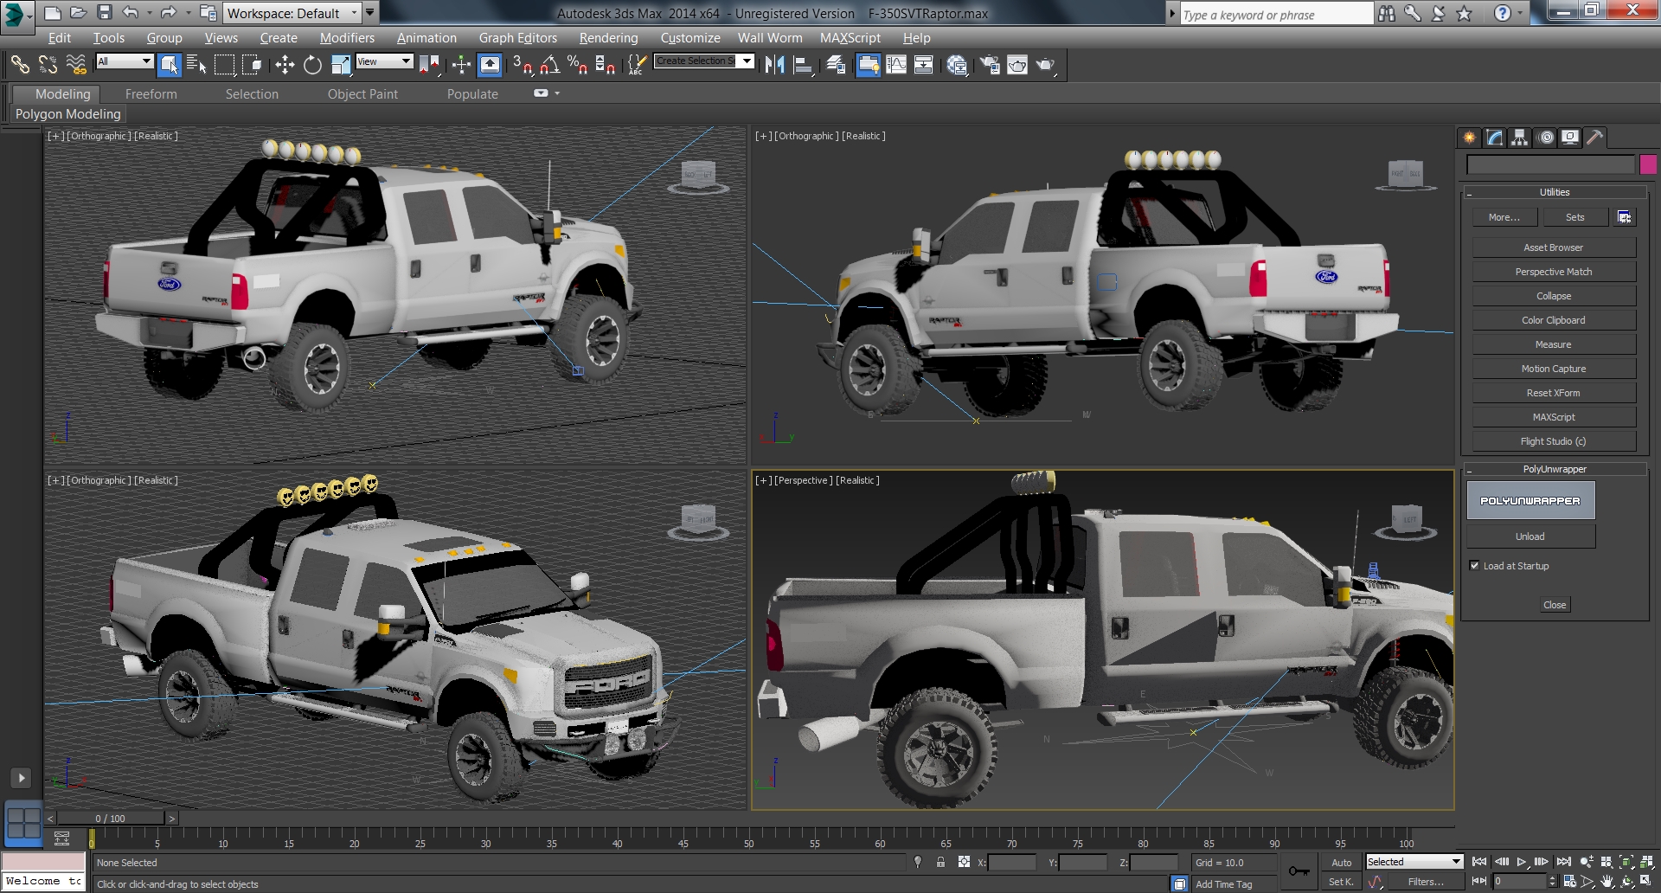
Task: Toggle the Graphite ribbon display button
Action: point(868,64)
